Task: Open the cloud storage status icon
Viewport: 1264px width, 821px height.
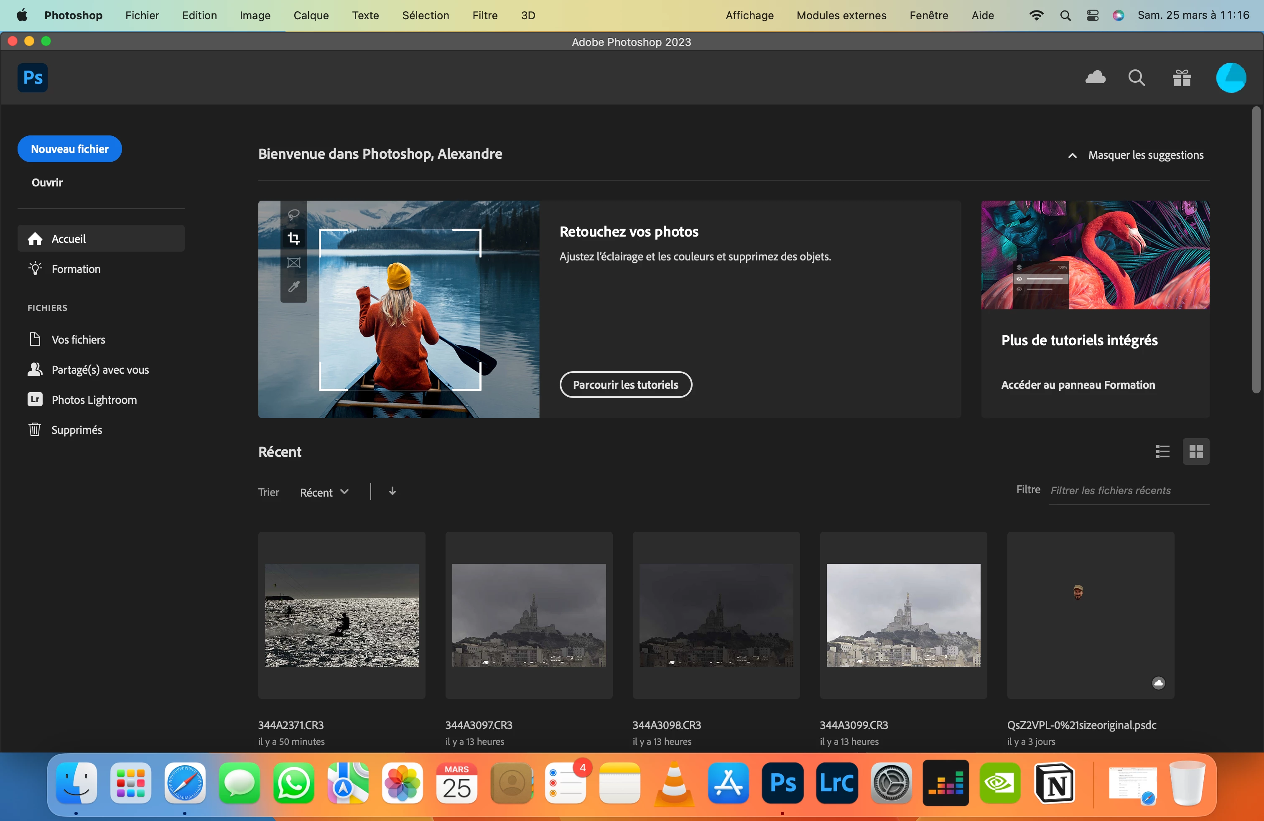Action: tap(1095, 77)
